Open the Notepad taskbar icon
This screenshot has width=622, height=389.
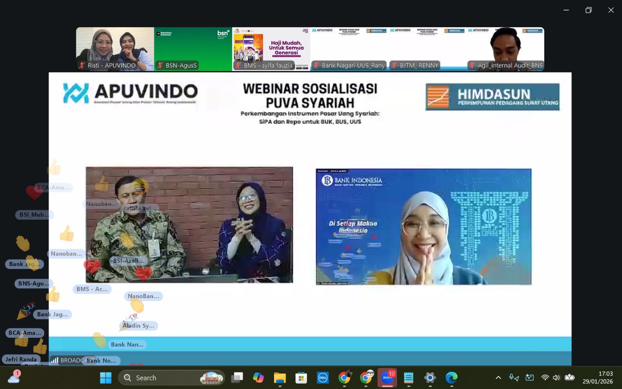[409, 378]
